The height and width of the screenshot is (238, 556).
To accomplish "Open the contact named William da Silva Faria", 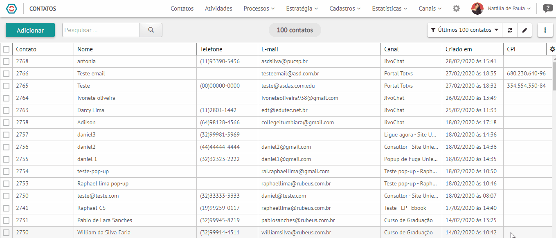I will point(104,233).
